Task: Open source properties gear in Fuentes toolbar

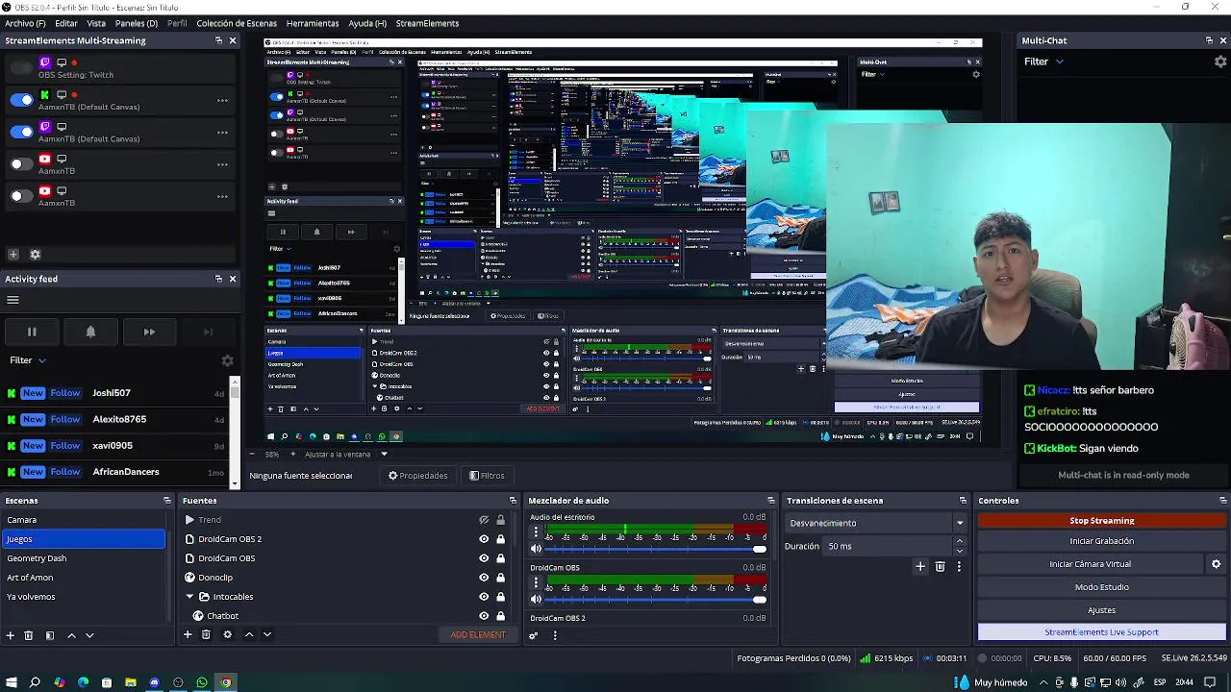Action: coord(227,634)
